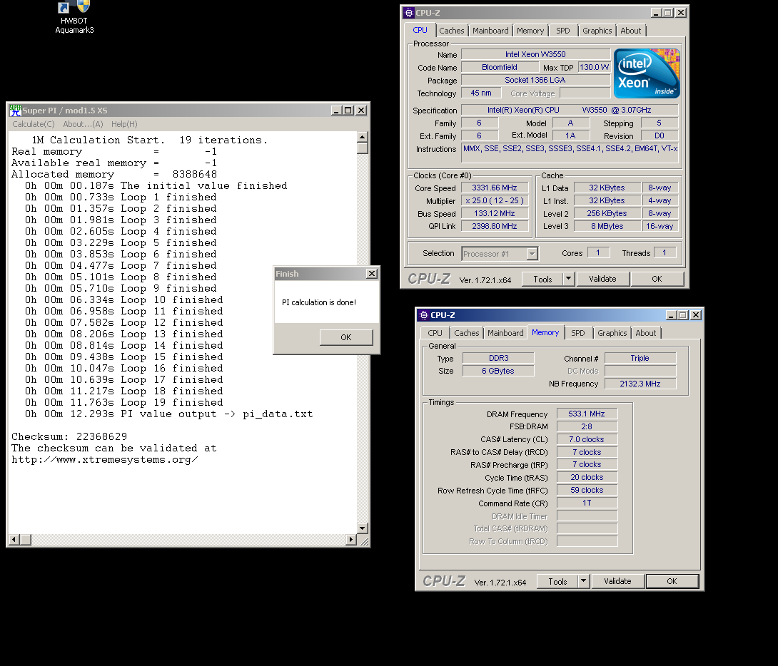This screenshot has height=666, width=778.
Task: Switch to SPD tab in lower CPU-Z
Action: click(578, 333)
